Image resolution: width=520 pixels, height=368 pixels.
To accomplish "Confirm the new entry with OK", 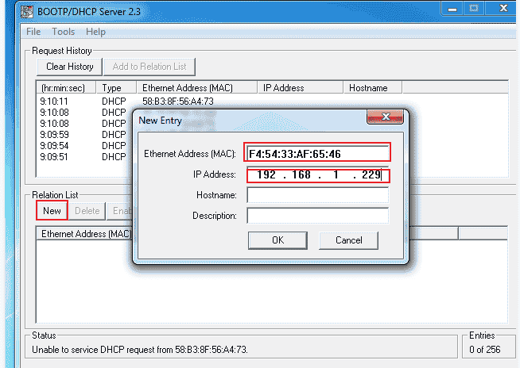I will tap(277, 240).
